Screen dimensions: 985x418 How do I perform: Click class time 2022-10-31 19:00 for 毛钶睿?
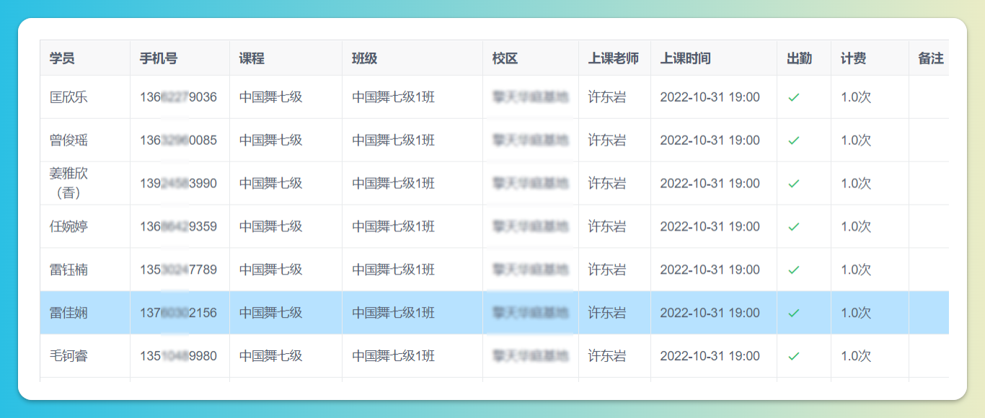tap(710, 357)
